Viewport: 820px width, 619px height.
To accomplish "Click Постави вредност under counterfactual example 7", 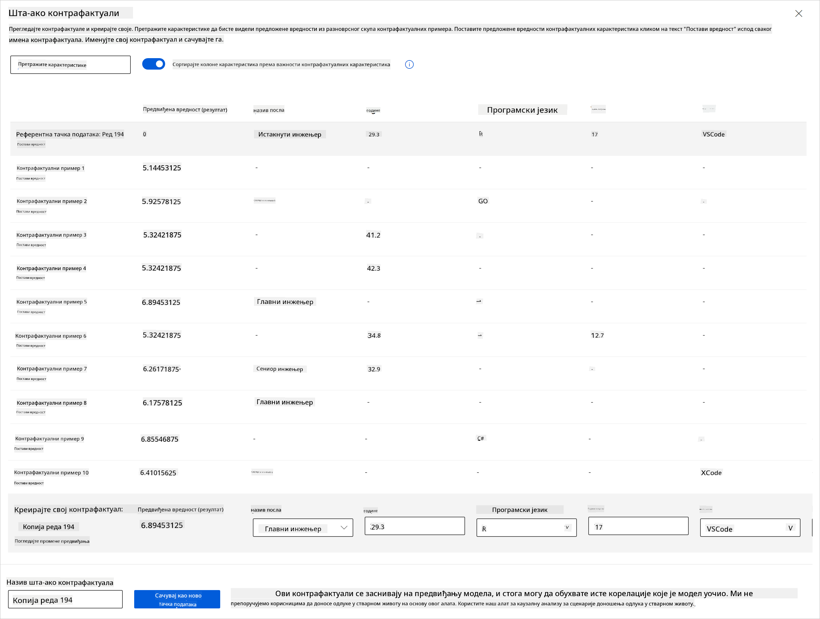I will click(x=32, y=379).
